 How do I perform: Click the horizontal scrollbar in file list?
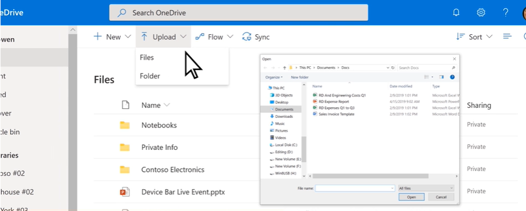[x=370, y=176]
